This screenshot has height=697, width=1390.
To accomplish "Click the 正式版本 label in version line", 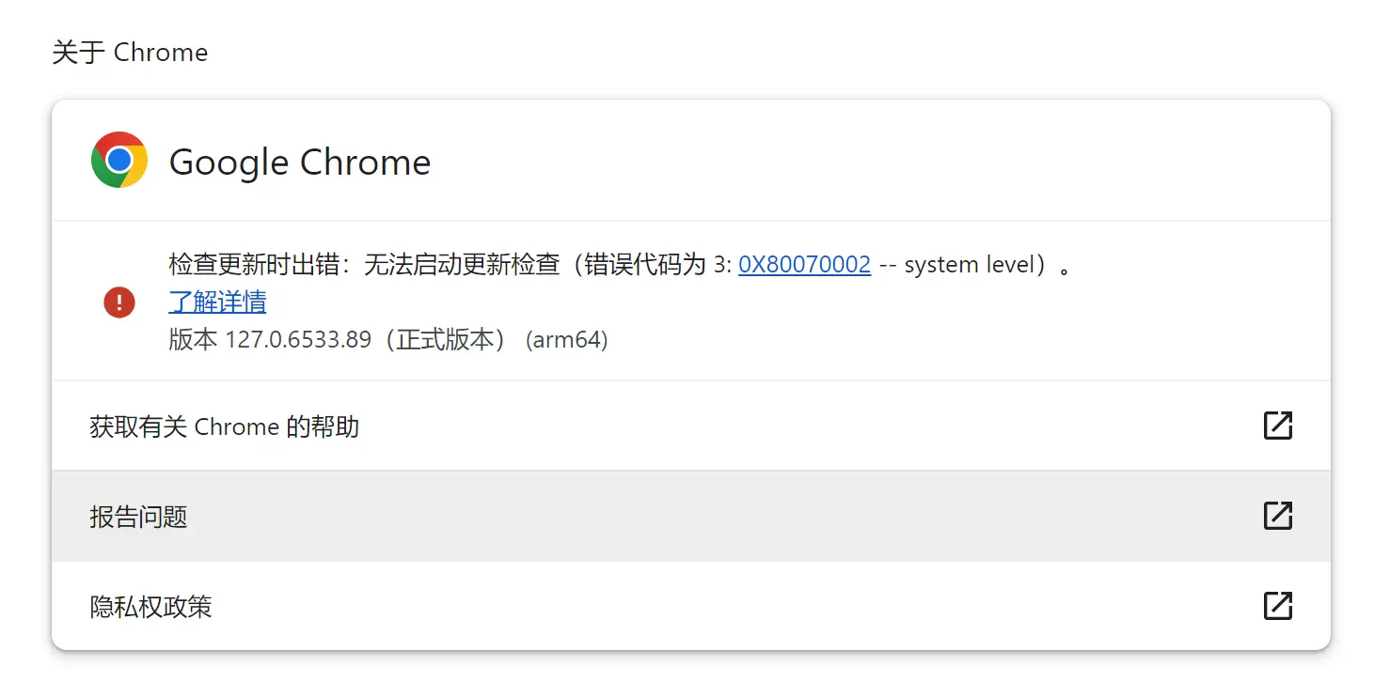I will point(445,339).
